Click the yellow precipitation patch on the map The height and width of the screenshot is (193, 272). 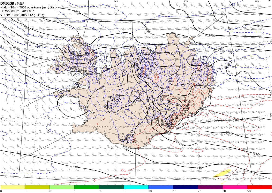(x=222, y=173)
